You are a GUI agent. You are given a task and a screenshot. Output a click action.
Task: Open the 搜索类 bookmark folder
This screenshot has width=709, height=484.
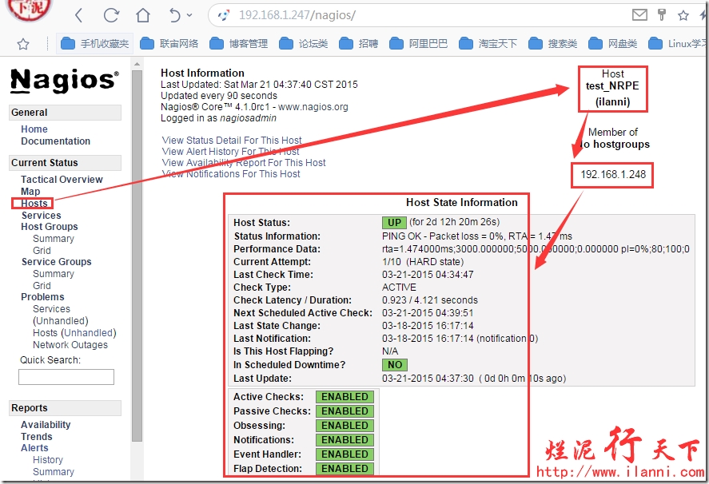point(553,44)
